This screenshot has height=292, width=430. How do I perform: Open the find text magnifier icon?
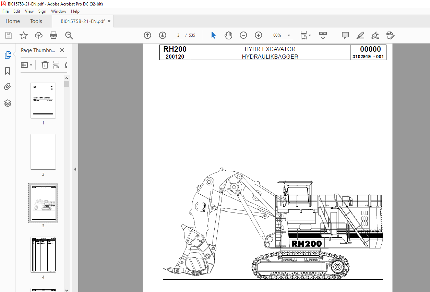tap(69, 35)
